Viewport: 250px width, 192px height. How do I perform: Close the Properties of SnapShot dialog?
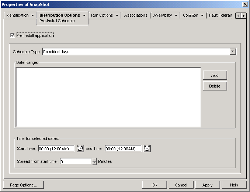(x=245, y=4)
